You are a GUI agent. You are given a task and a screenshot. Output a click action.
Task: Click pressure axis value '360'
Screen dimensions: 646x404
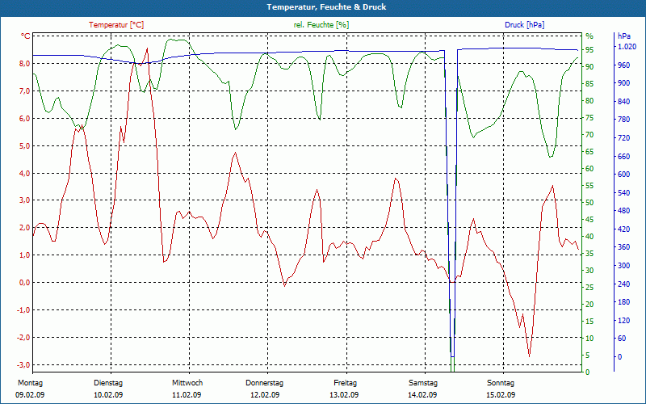point(624,247)
